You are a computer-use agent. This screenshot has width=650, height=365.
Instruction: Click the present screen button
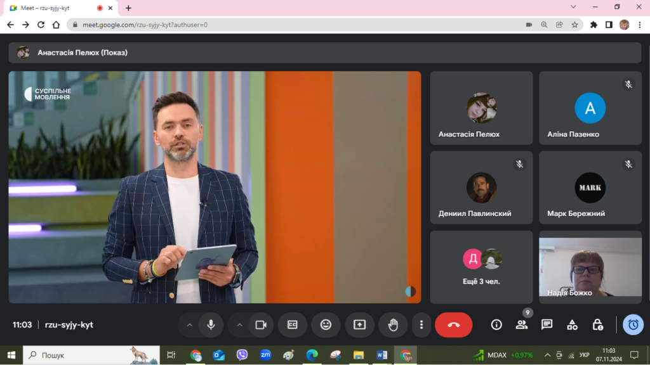click(x=359, y=325)
